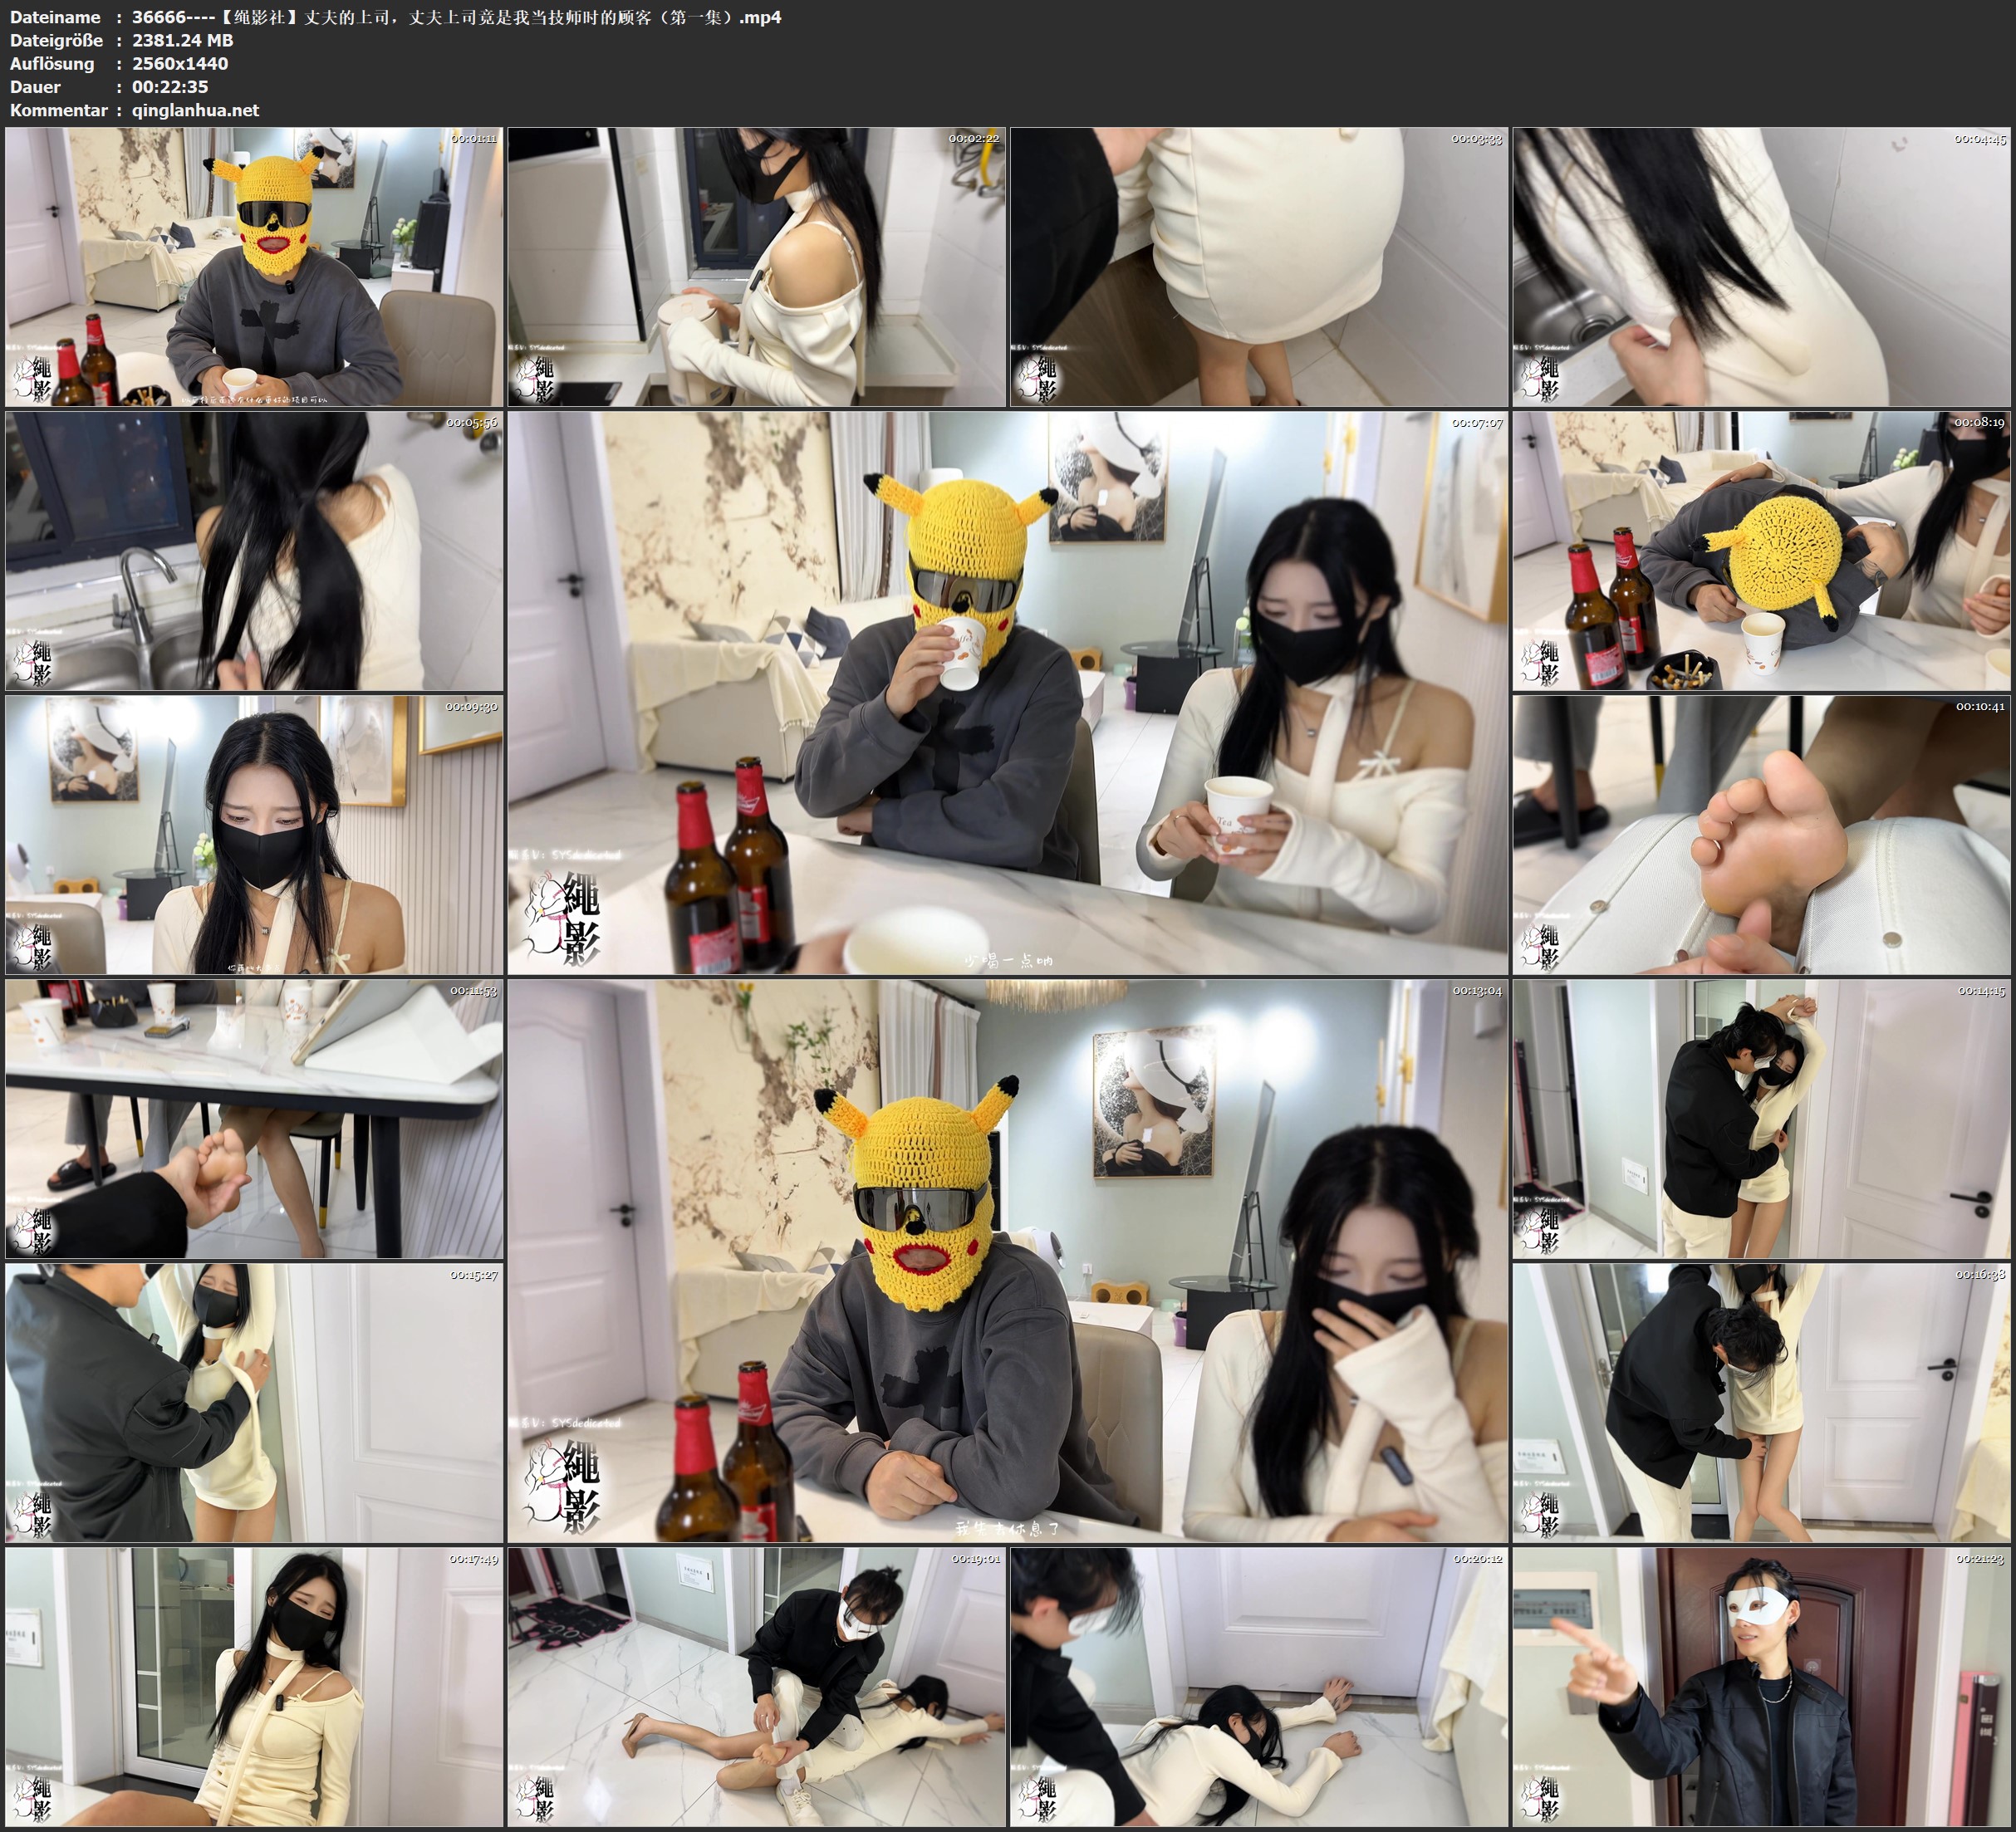Click the Dateiname file name text
Viewport: 2016px width, 1832px height.
pyautogui.click(x=456, y=17)
